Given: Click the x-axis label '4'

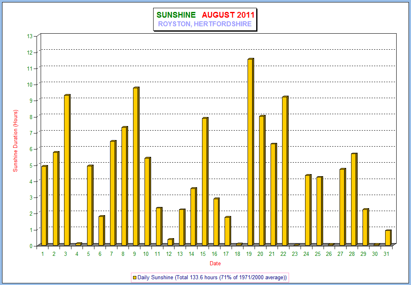Looking at the screenshot, I should 77,254.
